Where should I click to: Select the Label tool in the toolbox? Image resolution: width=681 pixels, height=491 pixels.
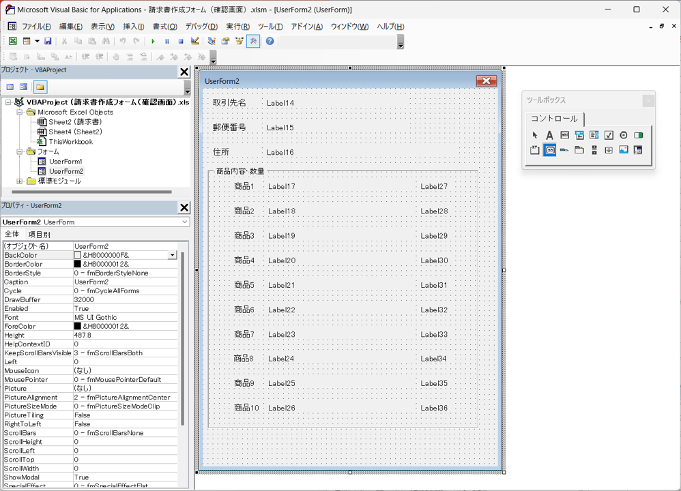pos(549,135)
